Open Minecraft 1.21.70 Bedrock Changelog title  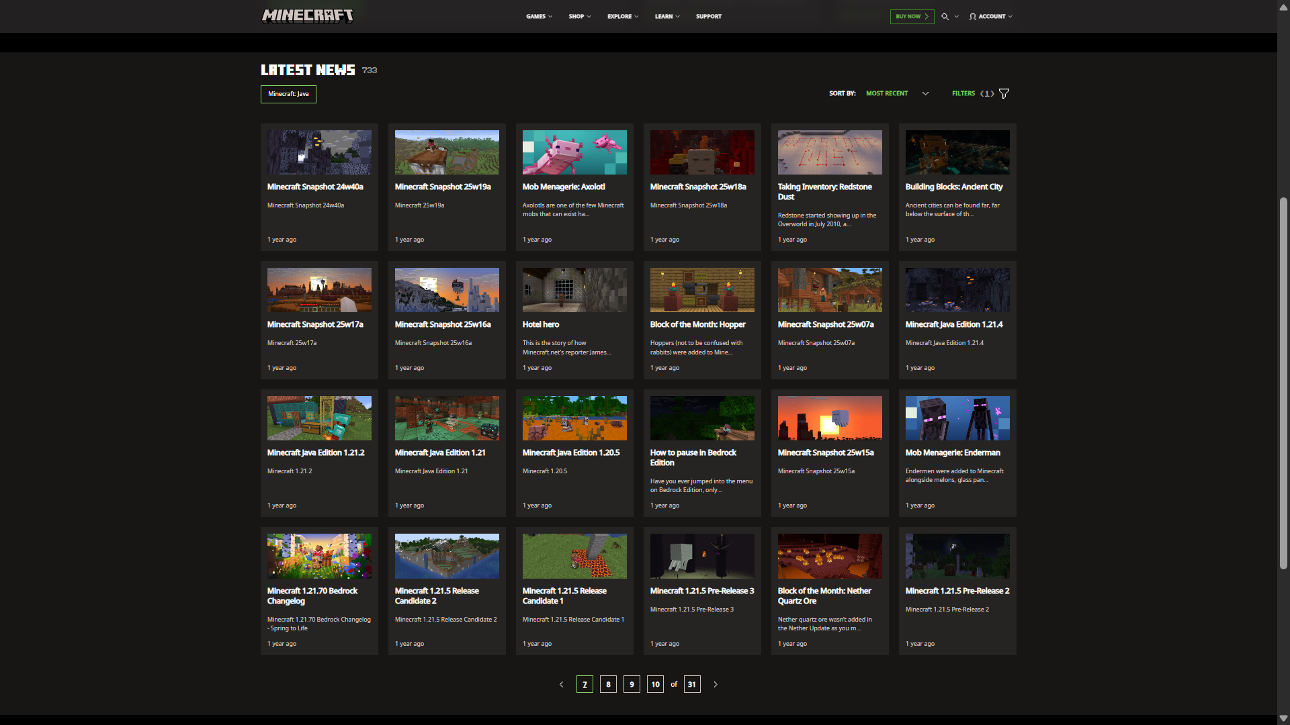click(312, 596)
